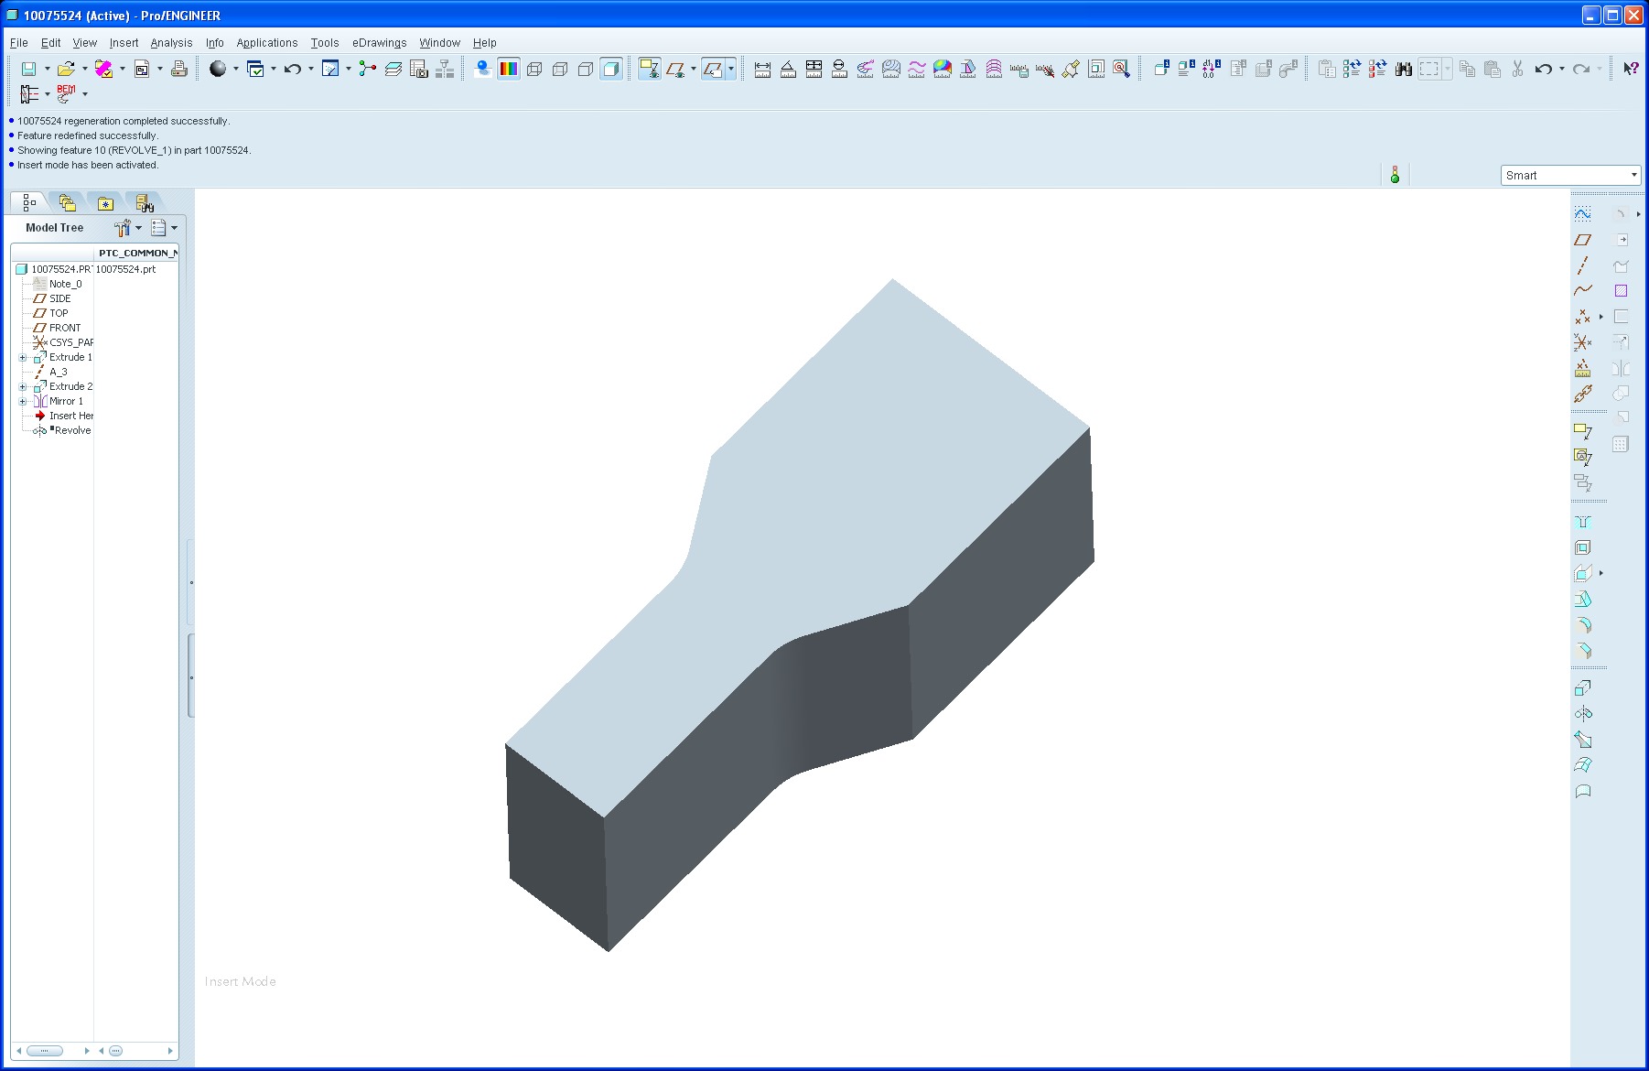Toggle Shading display mode

click(x=611, y=69)
